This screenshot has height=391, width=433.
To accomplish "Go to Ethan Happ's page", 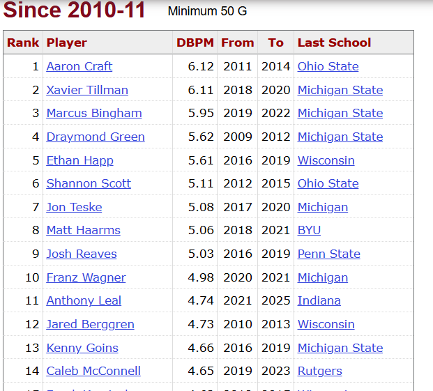I will 79,161.
